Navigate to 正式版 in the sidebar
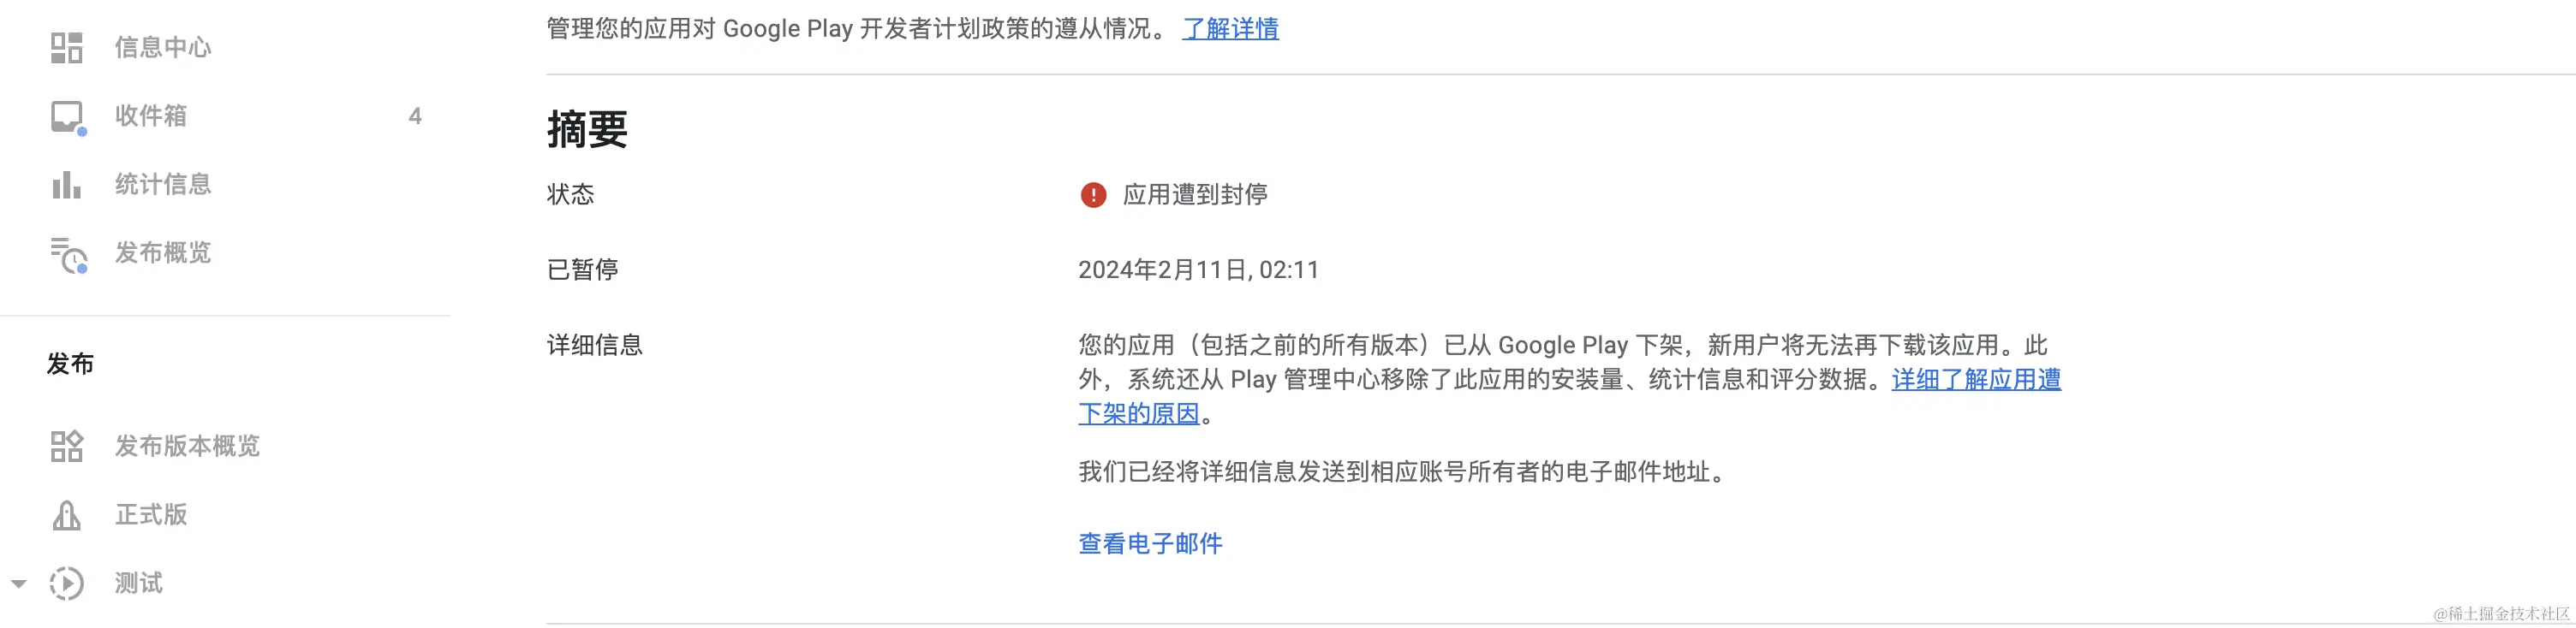The height and width of the screenshot is (628, 2576). coord(150,515)
